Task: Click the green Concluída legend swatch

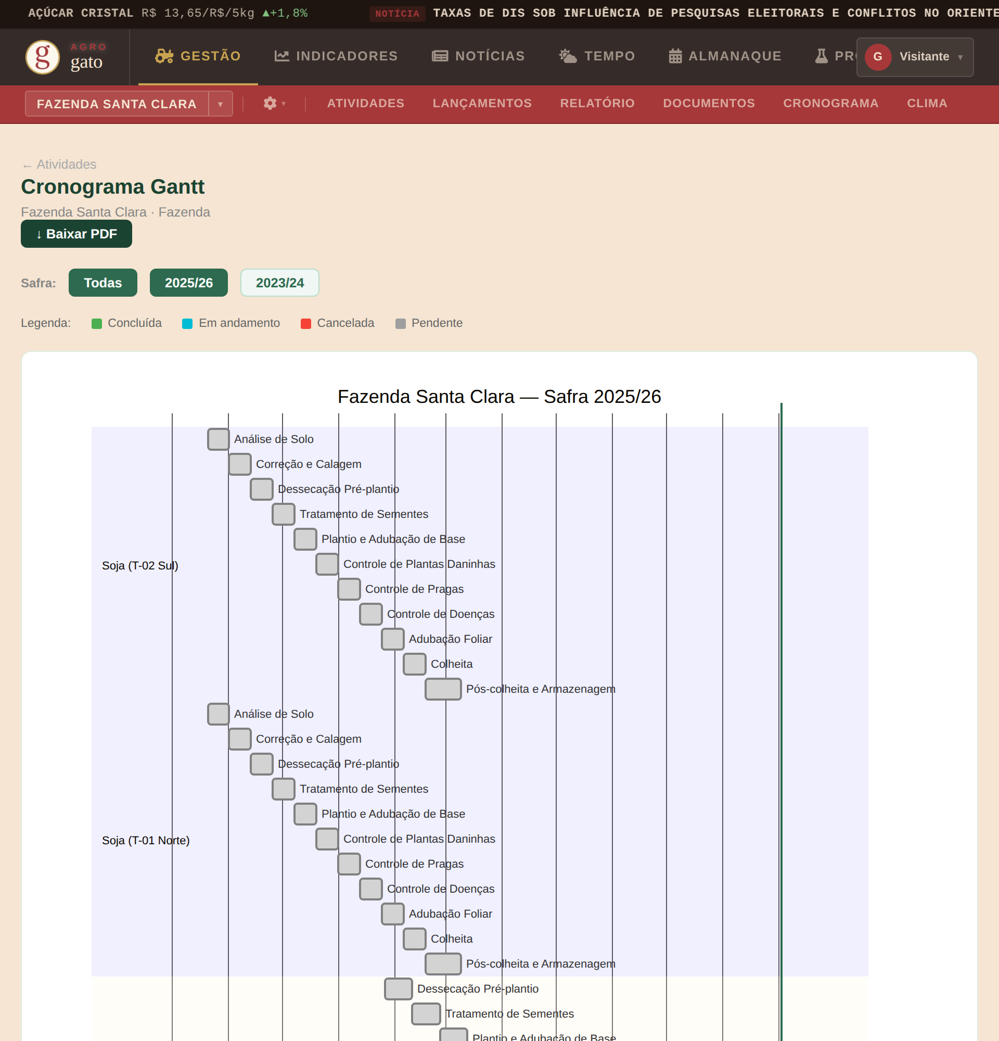Action: [97, 323]
